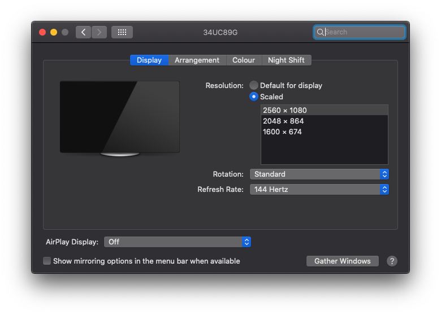This screenshot has height=315, width=441.
Task: Enable show mirroring options checkbox
Action: (x=47, y=261)
